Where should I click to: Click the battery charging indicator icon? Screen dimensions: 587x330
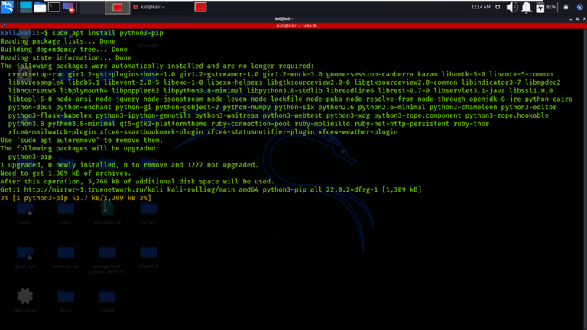(x=540, y=8)
